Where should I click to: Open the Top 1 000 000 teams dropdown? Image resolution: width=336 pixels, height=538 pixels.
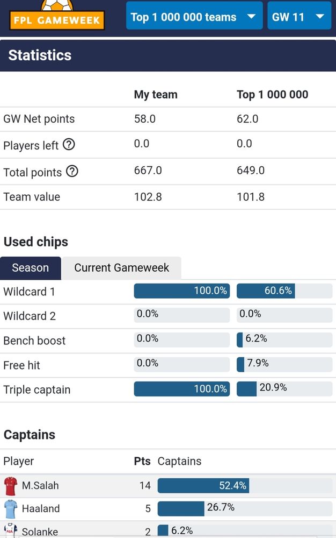click(x=194, y=17)
